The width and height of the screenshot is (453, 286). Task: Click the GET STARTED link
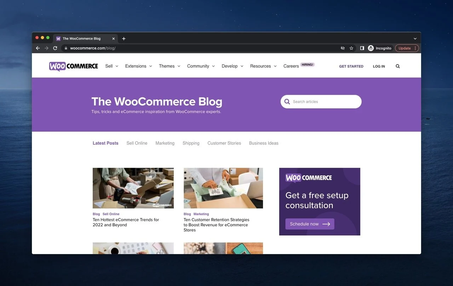[351, 66]
